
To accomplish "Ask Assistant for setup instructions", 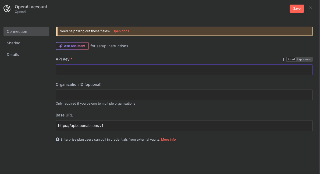I will tap(72, 46).
